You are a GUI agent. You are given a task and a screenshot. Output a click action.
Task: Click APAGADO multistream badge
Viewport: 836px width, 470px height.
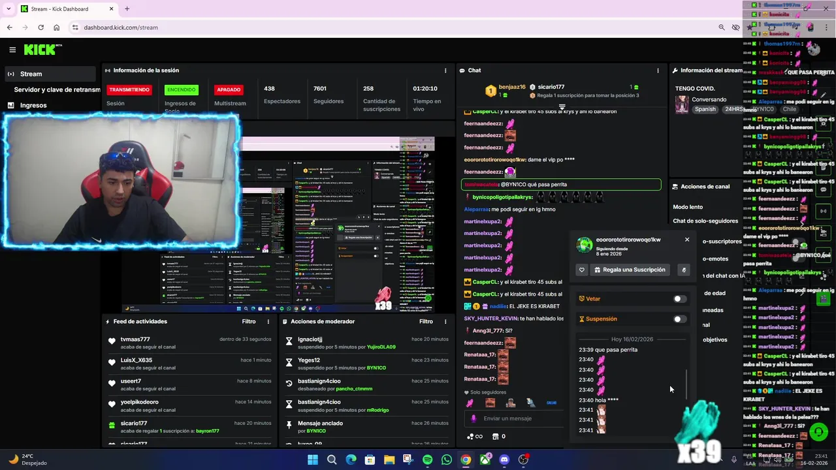[x=229, y=89]
